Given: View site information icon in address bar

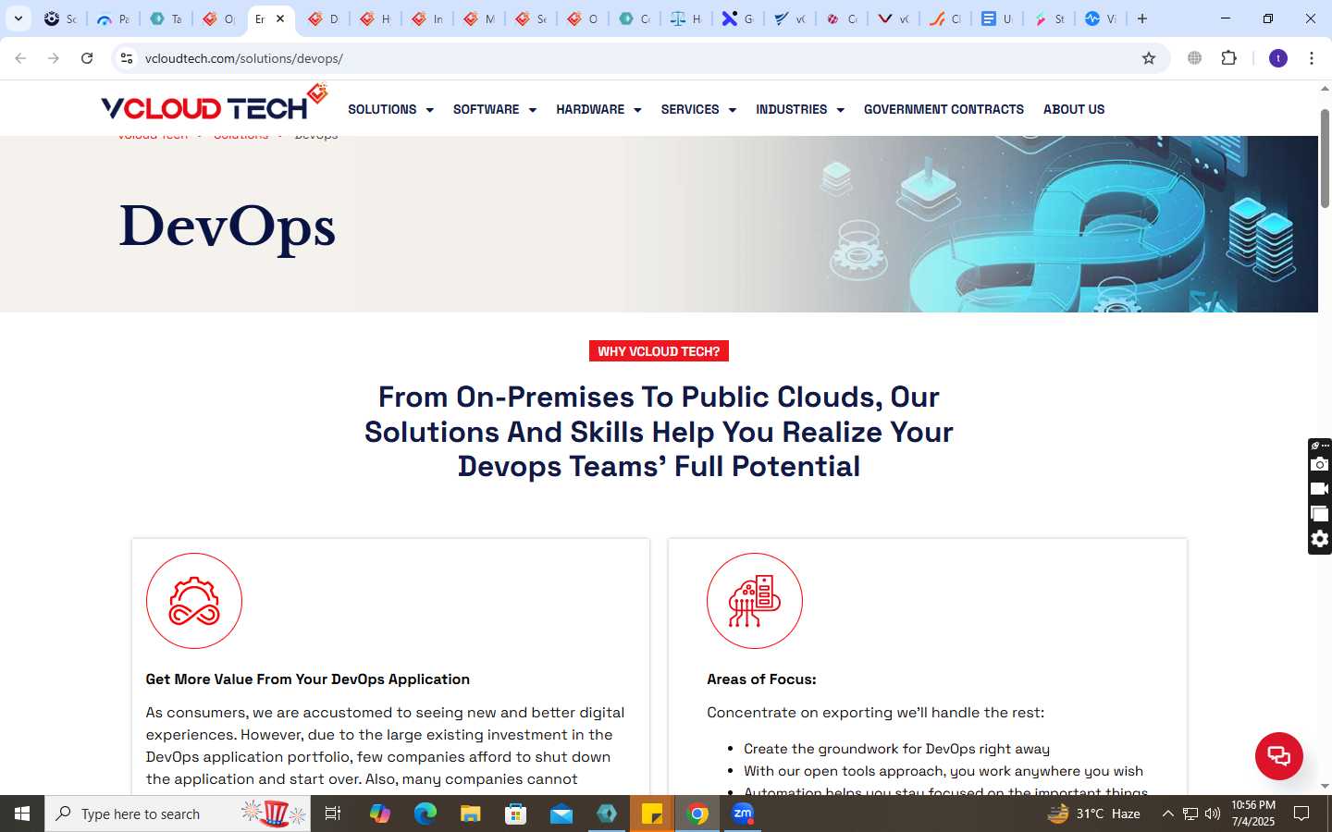Looking at the screenshot, I should tap(127, 58).
